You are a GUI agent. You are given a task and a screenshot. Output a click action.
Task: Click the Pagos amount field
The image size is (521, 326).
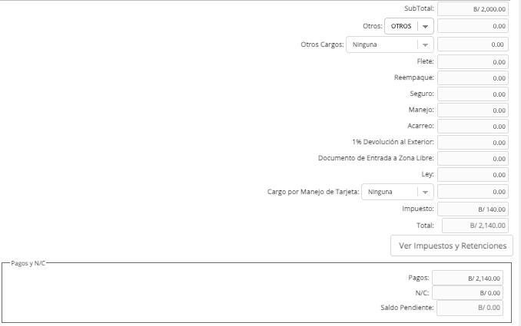click(467, 278)
